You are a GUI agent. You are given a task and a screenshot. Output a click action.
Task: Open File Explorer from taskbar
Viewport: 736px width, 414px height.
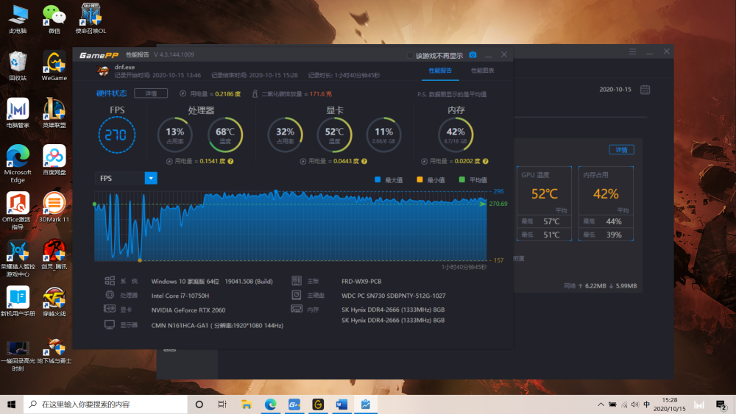[247, 404]
